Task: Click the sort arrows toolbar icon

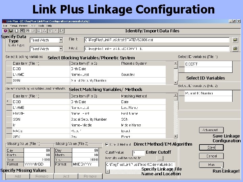Action: [33, 31]
